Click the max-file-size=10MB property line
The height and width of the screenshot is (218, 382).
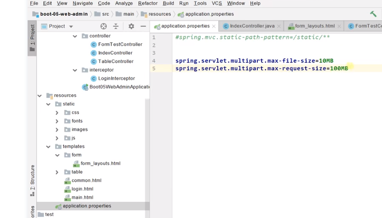tap(255, 61)
